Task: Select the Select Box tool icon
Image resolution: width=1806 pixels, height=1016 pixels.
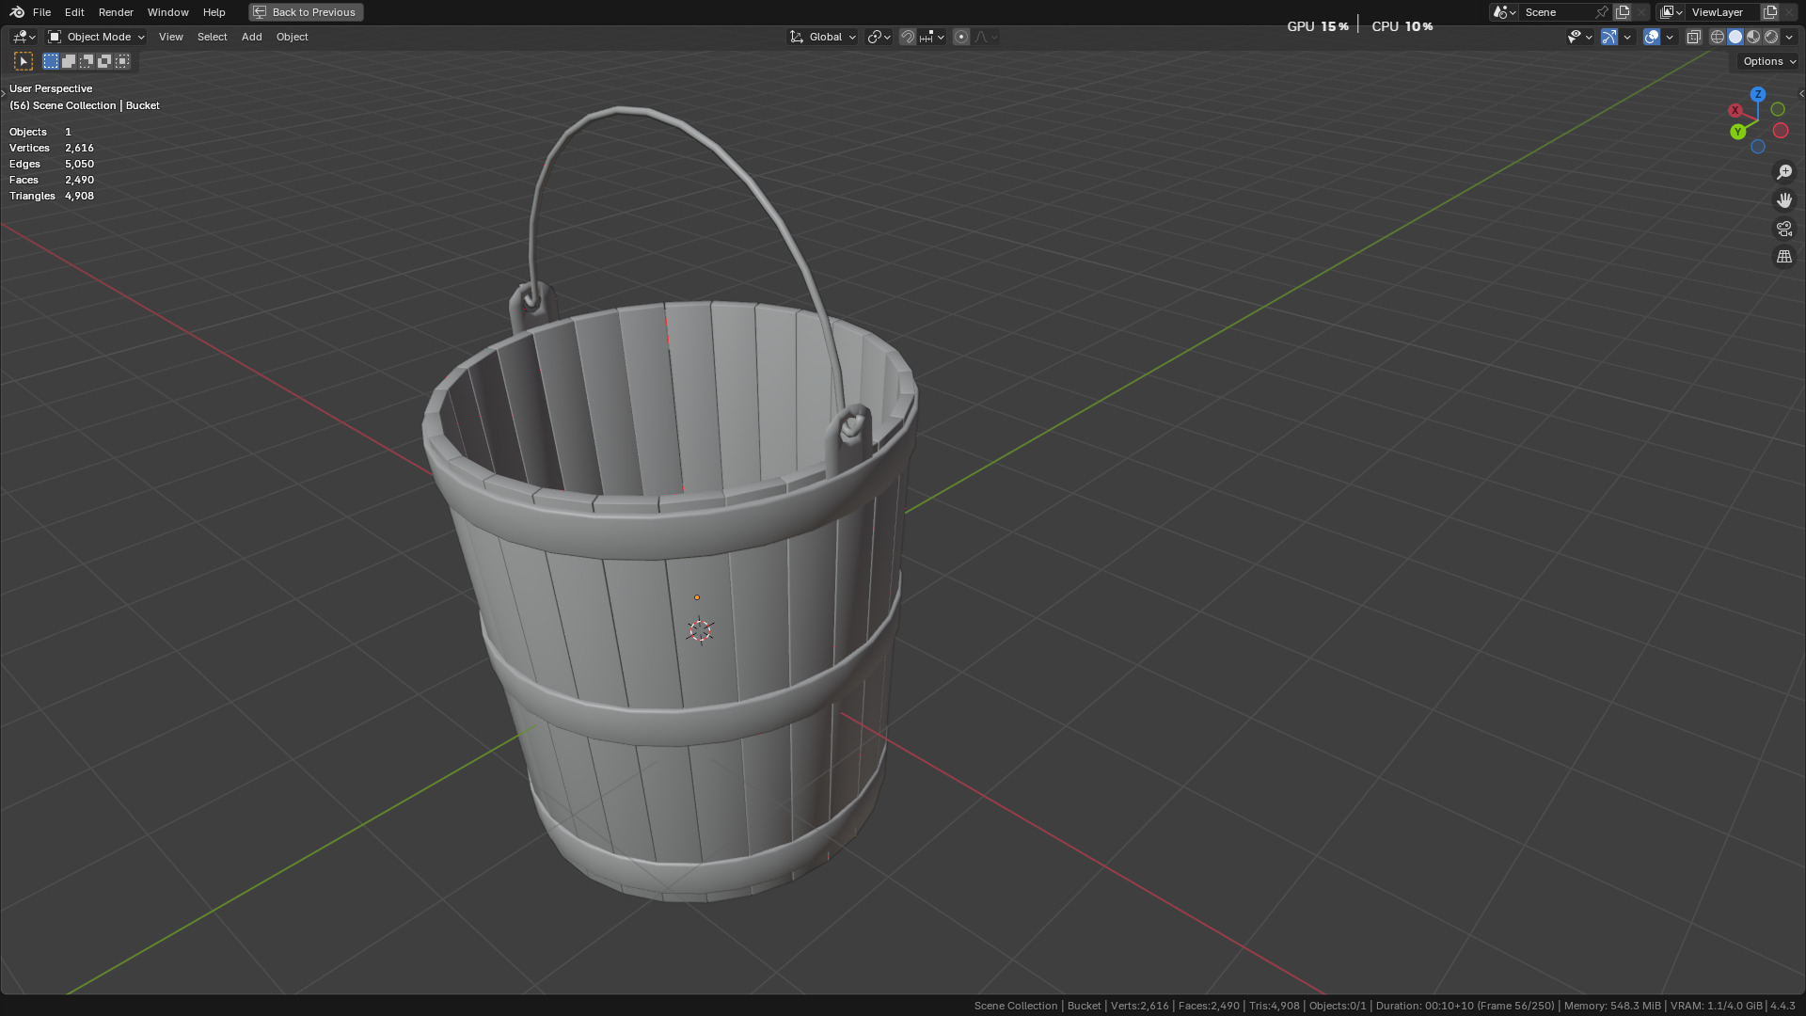Action: tap(24, 61)
